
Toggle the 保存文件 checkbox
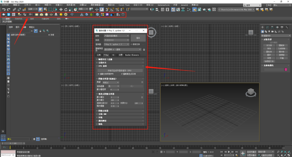click(x=131, y=45)
